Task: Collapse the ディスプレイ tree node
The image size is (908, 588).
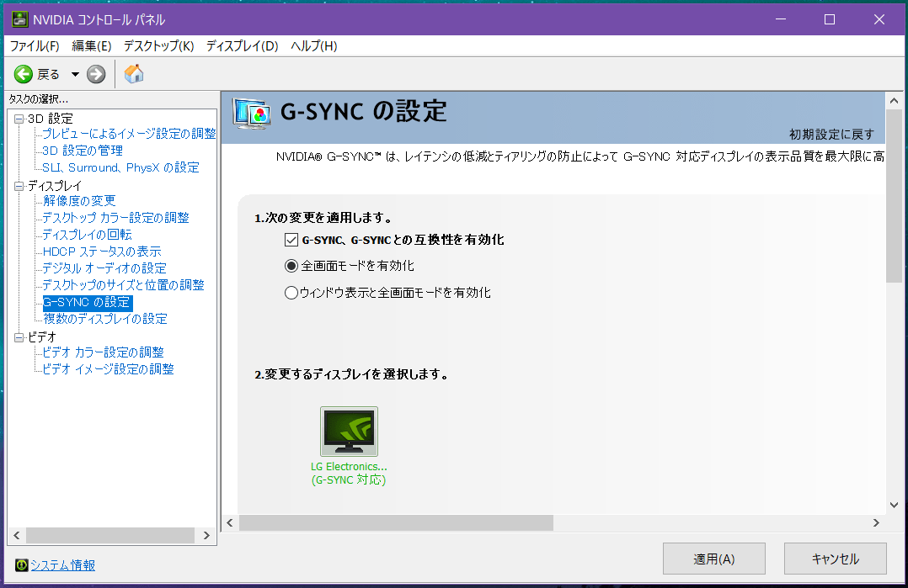Action: (19, 186)
